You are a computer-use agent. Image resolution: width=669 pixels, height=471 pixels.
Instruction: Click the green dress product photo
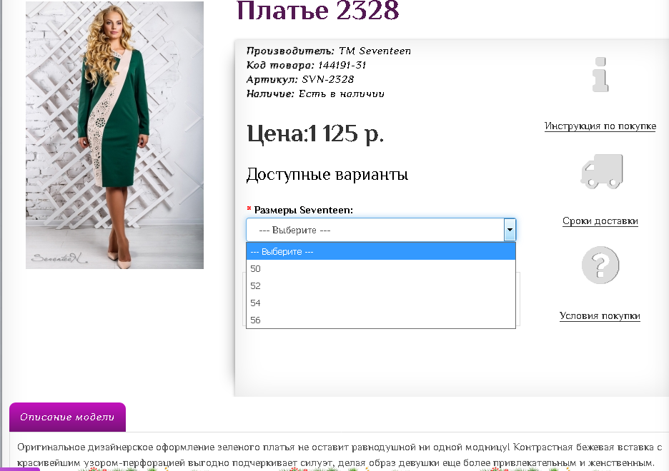114,136
